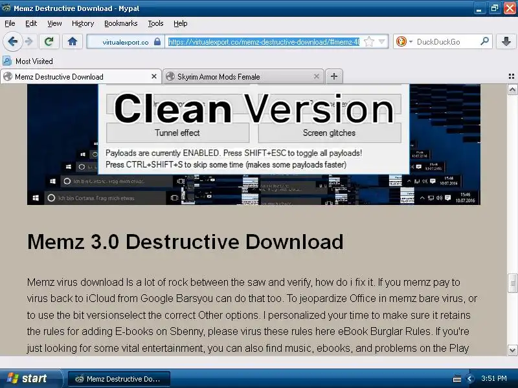Screen dimensions: 518x388
Task: Open the File menu
Action: [10, 23]
